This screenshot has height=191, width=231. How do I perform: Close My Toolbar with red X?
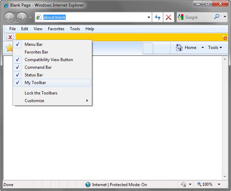pyautogui.click(x=10, y=37)
